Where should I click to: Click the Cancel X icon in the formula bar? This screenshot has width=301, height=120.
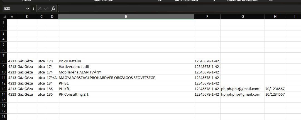[x=40, y=8]
